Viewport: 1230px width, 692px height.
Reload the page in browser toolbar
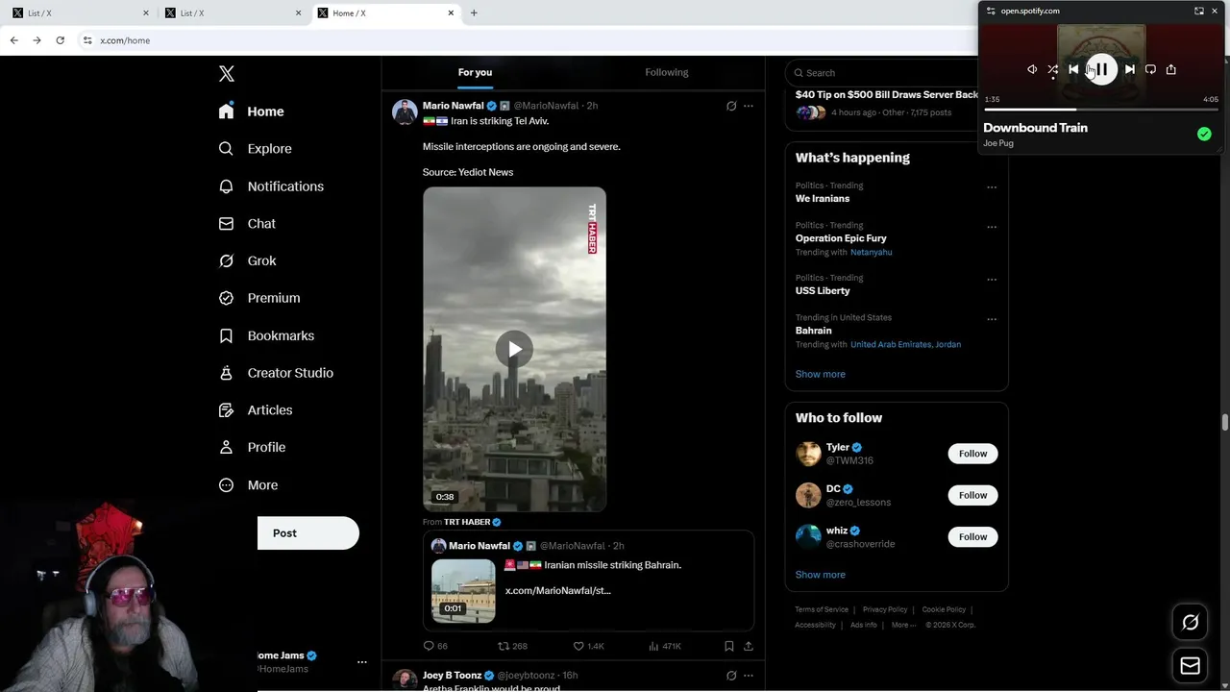click(60, 40)
